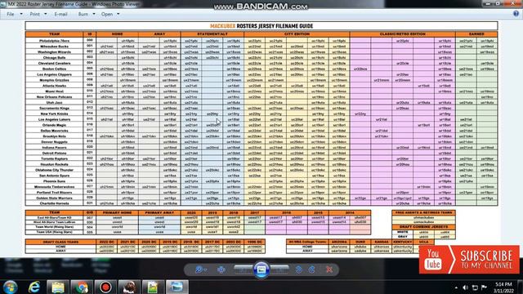Screen dimensions: 523x294
Task: Minimize the Photo Viewer window
Action: pyautogui.click(x=489, y=3)
